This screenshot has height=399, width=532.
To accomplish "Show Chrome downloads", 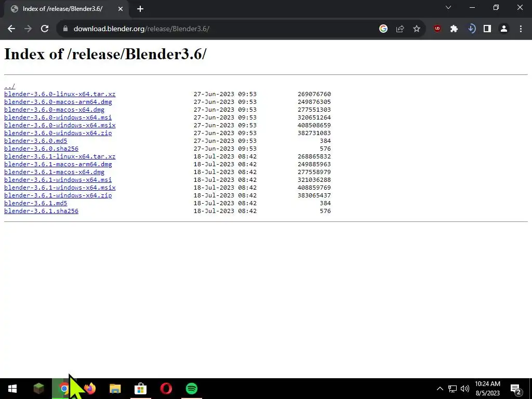I will point(471,29).
